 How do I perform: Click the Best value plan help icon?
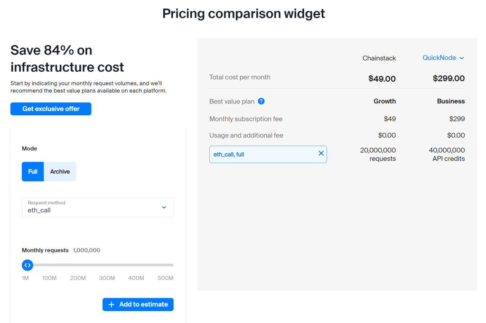pos(261,102)
